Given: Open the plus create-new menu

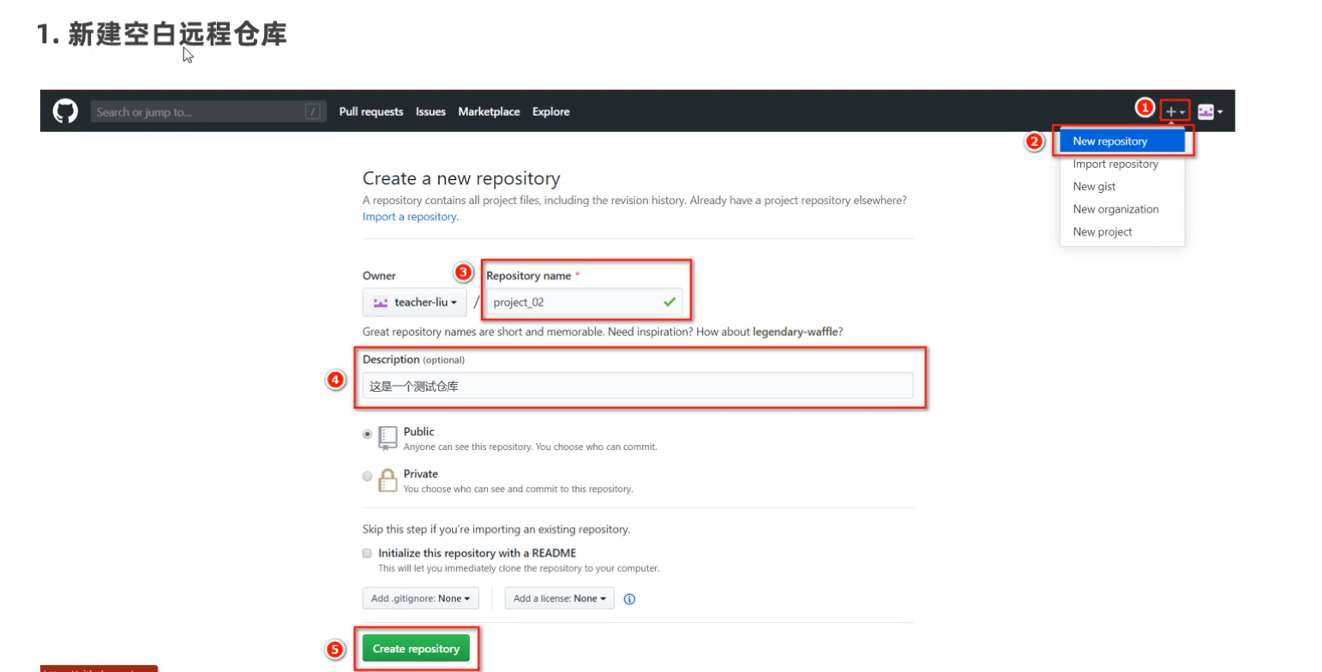Looking at the screenshot, I should click(x=1175, y=111).
